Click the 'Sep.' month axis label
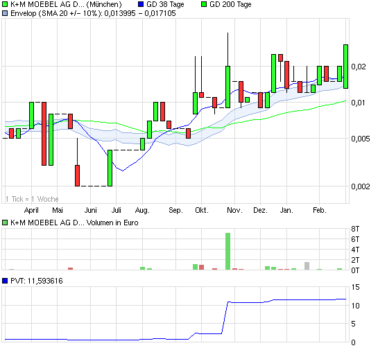 (x=175, y=210)
